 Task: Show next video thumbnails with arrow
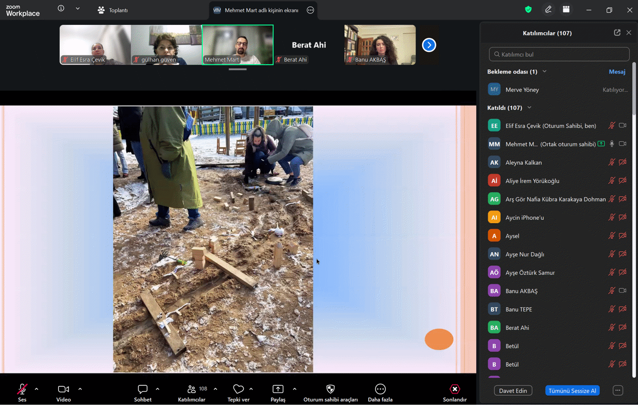pos(429,45)
